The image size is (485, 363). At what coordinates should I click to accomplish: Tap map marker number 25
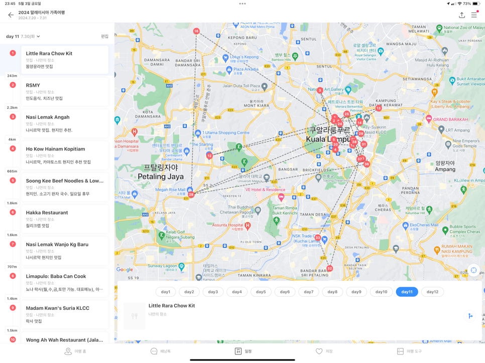[347, 114]
